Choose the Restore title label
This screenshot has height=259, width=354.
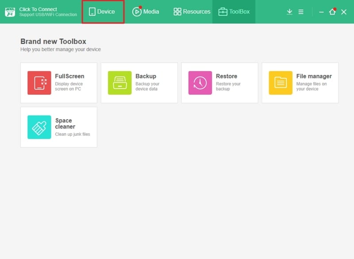(x=227, y=76)
